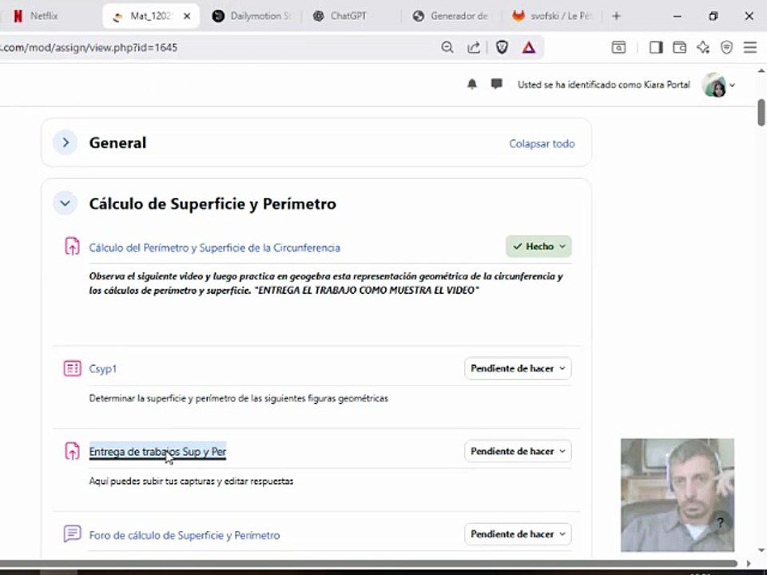Switch to the ChatGPT tab
The width and height of the screenshot is (767, 575).
click(x=348, y=16)
